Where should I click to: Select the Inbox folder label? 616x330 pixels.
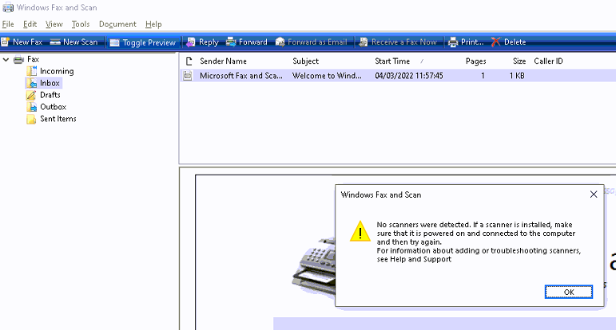50,83
